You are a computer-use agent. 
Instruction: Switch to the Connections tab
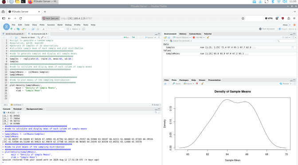(x=195, y=34)
